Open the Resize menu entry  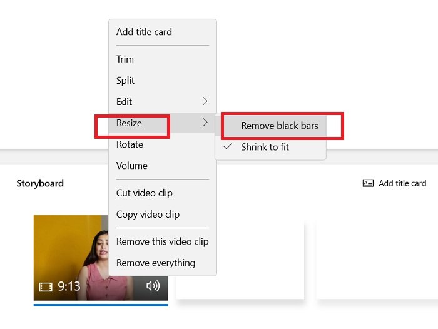click(162, 123)
